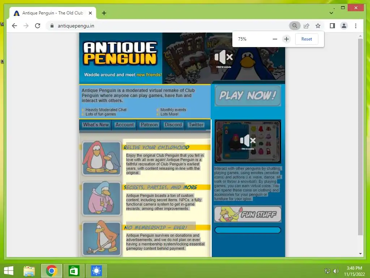Screen dimensions: 370x278
Task: Unmute the sidebar preview video
Action: (248, 142)
